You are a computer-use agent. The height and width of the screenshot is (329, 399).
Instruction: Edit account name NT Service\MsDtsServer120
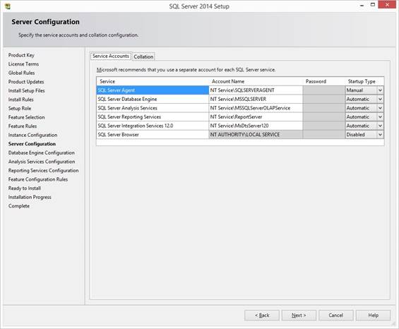tap(256, 126)
